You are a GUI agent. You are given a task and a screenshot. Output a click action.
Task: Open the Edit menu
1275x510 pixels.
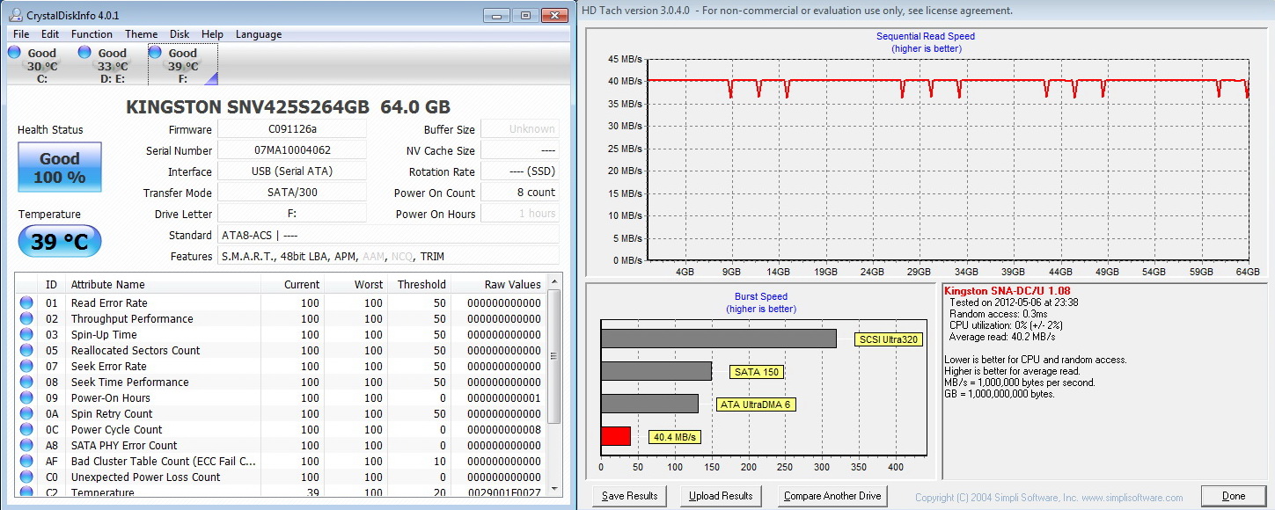50,34
